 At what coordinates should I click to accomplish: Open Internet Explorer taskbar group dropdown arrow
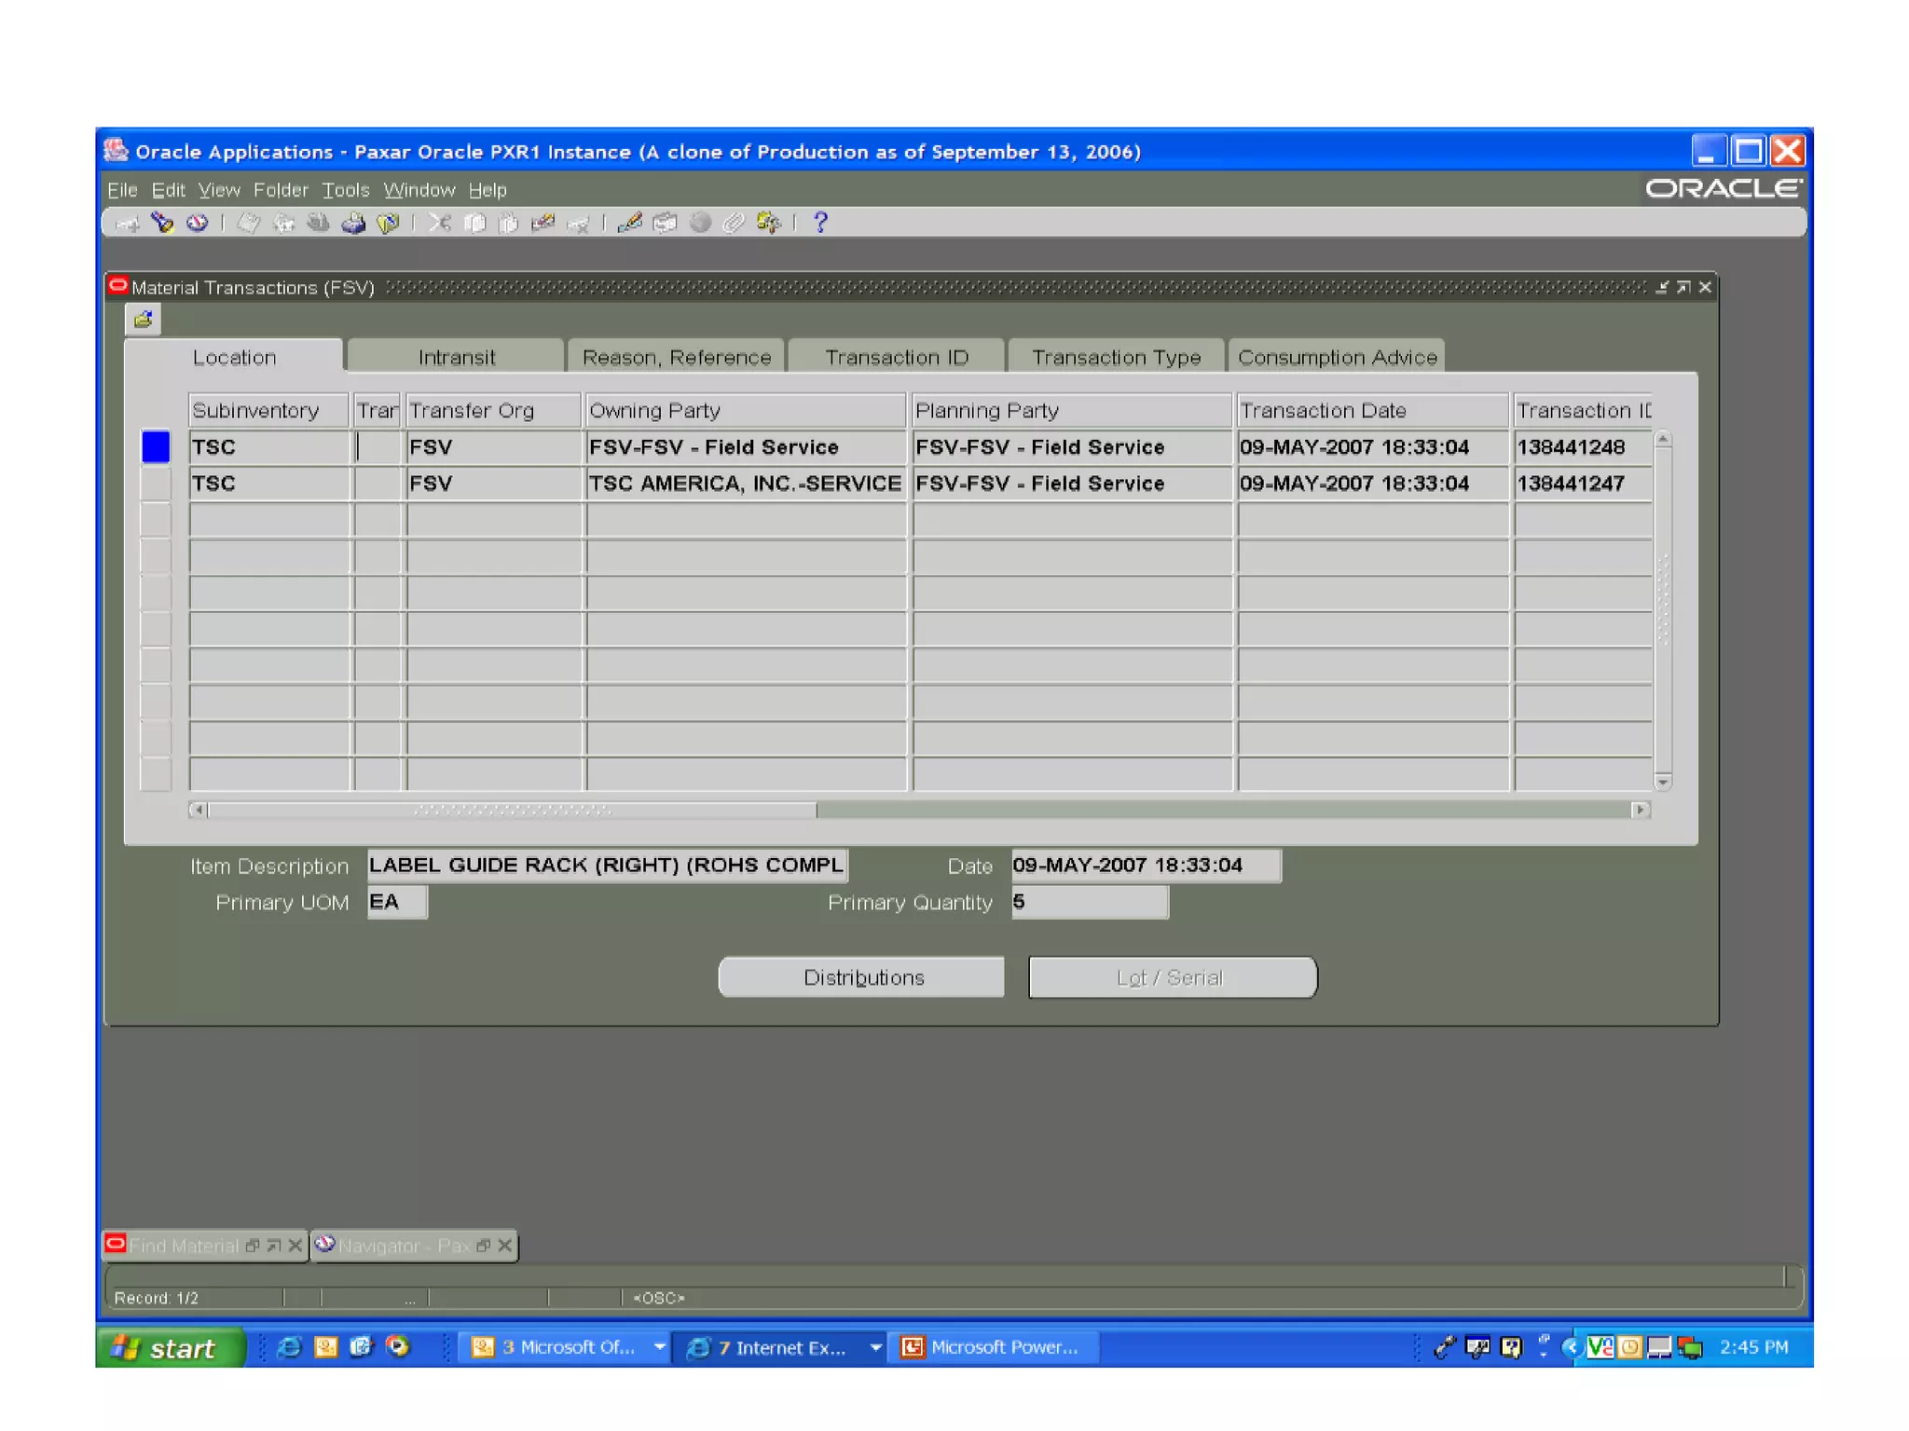pyautogui.click(x=875, y=1347)
